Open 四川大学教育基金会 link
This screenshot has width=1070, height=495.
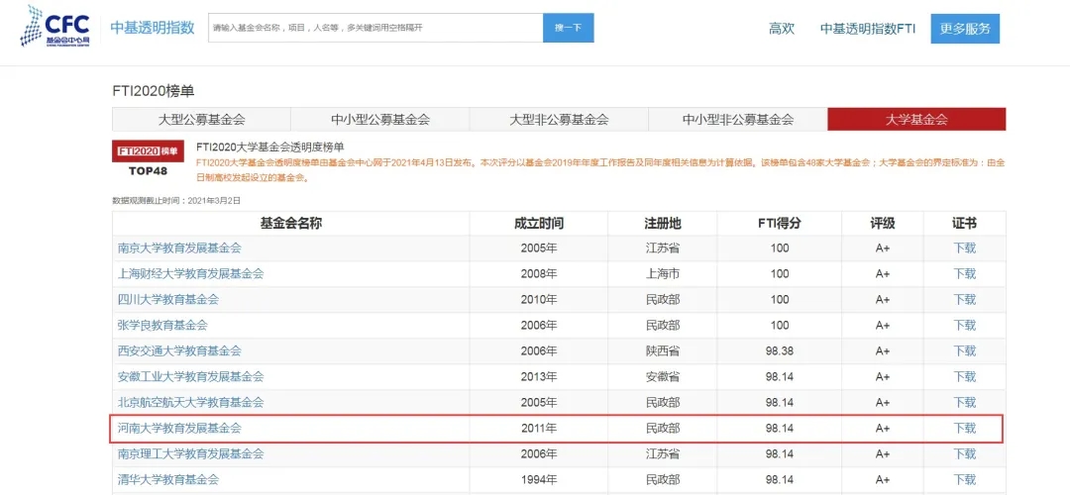167,299
